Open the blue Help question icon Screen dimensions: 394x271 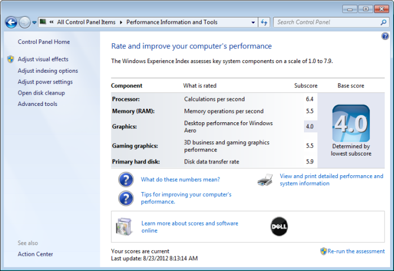(385, 36)
